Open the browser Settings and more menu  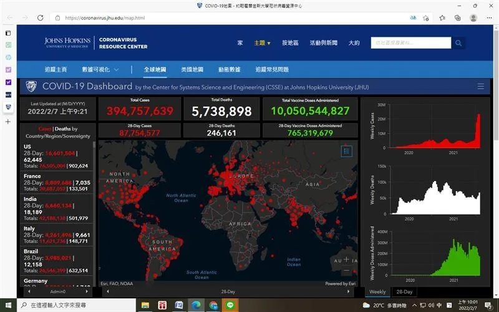click(x=490, y=18)
